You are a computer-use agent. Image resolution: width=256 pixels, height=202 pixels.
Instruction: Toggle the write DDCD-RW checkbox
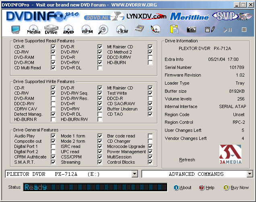point(53,104)
